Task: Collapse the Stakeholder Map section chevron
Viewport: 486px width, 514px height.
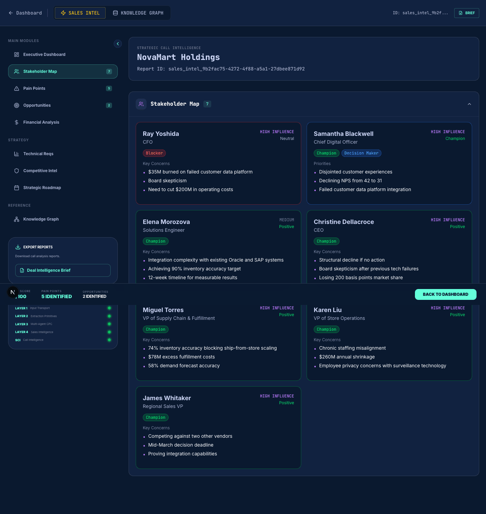Action: pos(469,104)
